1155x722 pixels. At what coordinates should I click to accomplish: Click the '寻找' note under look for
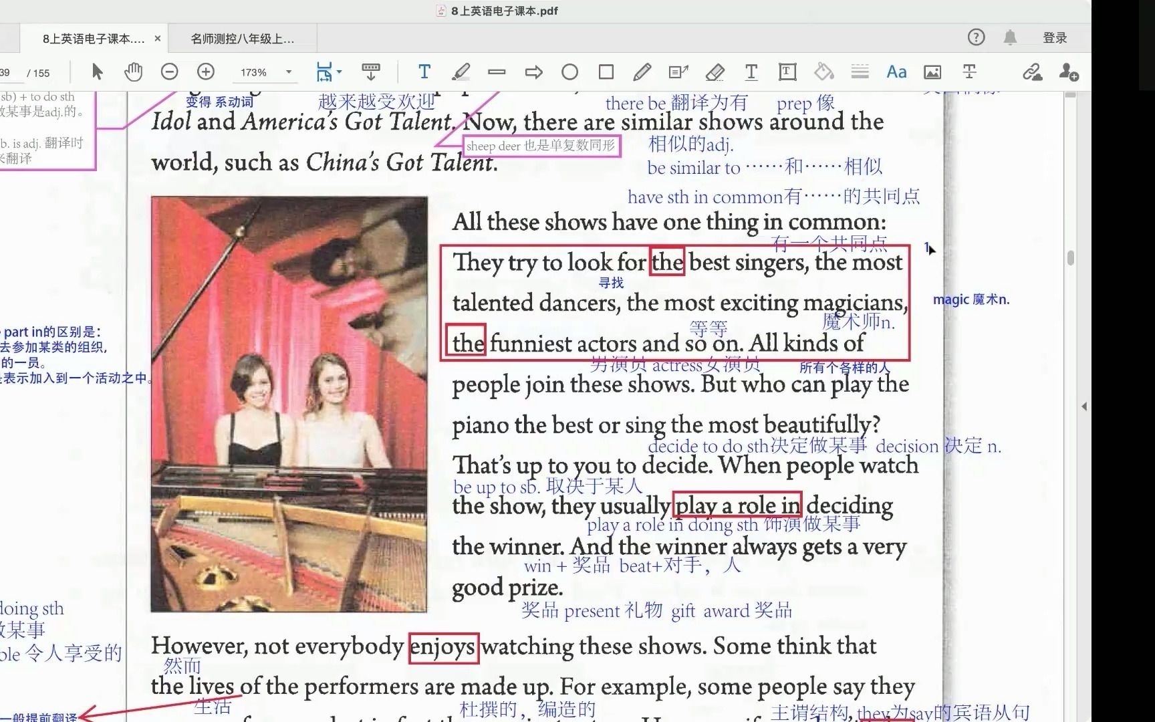point(611,283)
